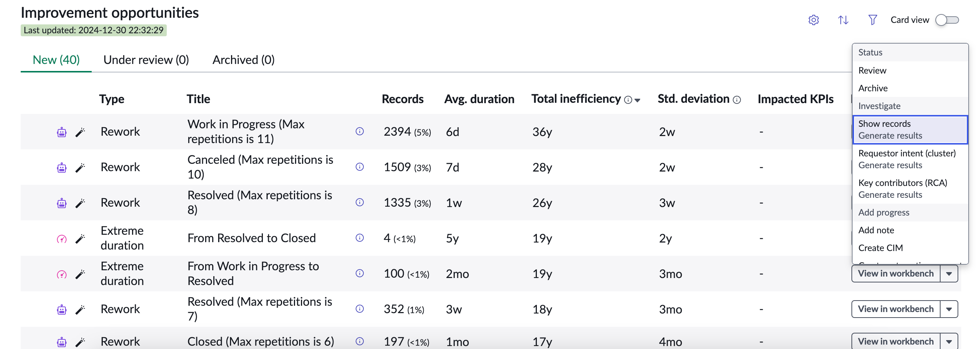Switch to the New (40) tab
The width and height of the screenshot is (979, 349).
click(56, 60)
